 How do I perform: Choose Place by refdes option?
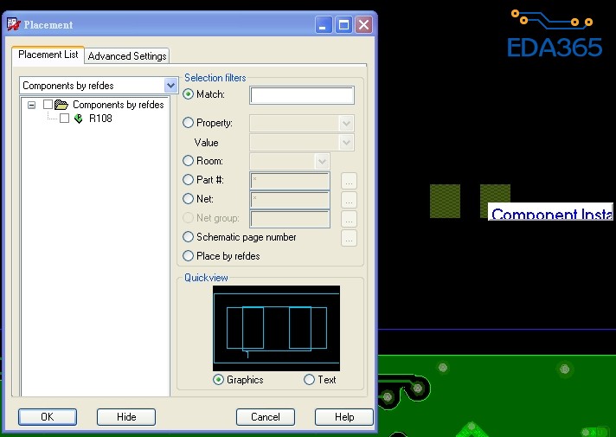coord(189,256)
